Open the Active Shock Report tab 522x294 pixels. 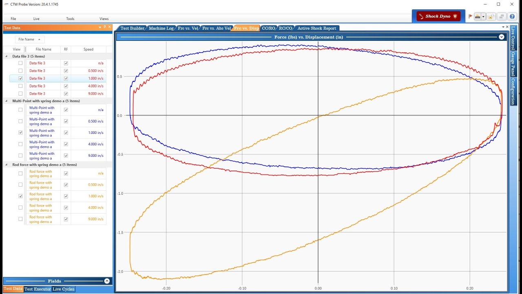(316, 28)
